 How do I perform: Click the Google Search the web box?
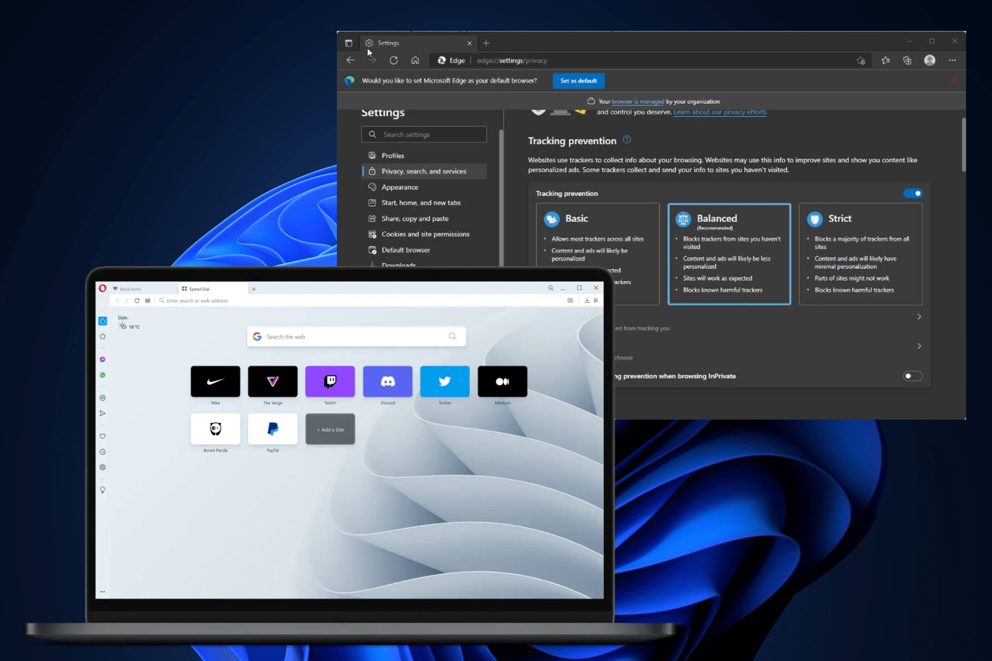pyautogui.click(x=357, y=337)
